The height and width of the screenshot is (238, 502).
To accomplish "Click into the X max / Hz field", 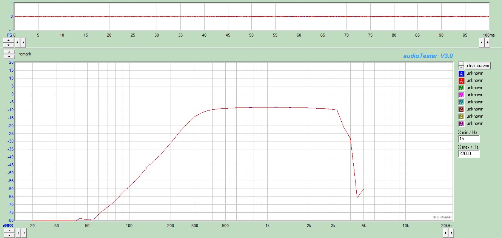I will 468,154.
